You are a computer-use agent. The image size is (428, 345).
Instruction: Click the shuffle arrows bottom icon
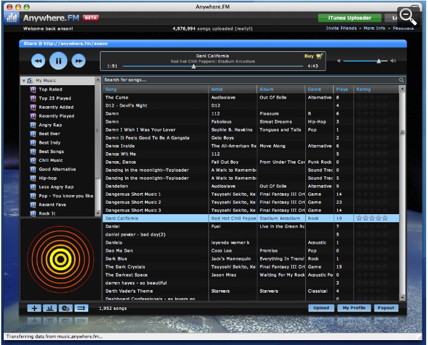coord(81,308)
